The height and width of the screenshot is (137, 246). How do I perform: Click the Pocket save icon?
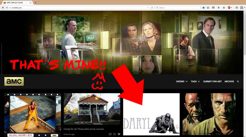(213, 7)
